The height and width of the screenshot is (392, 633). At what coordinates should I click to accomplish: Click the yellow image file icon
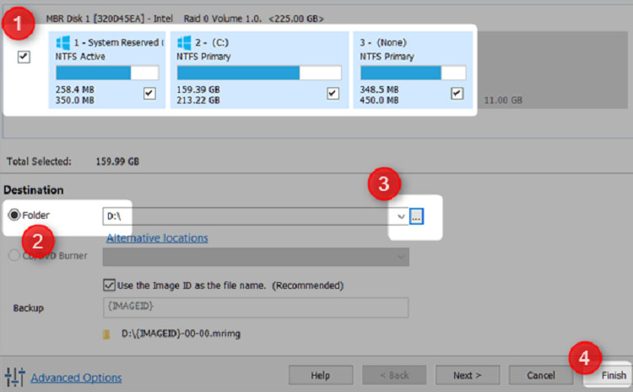(105, 335)
